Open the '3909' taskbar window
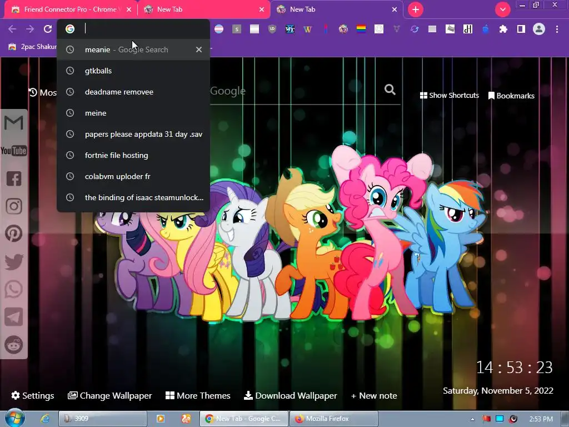Screen dimensions: 569x427 103,419
